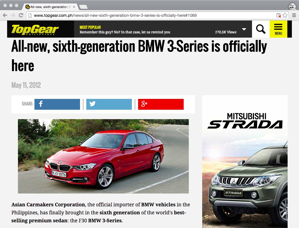
Task: Click the 170.5K Views text
Action: [226, 32]
